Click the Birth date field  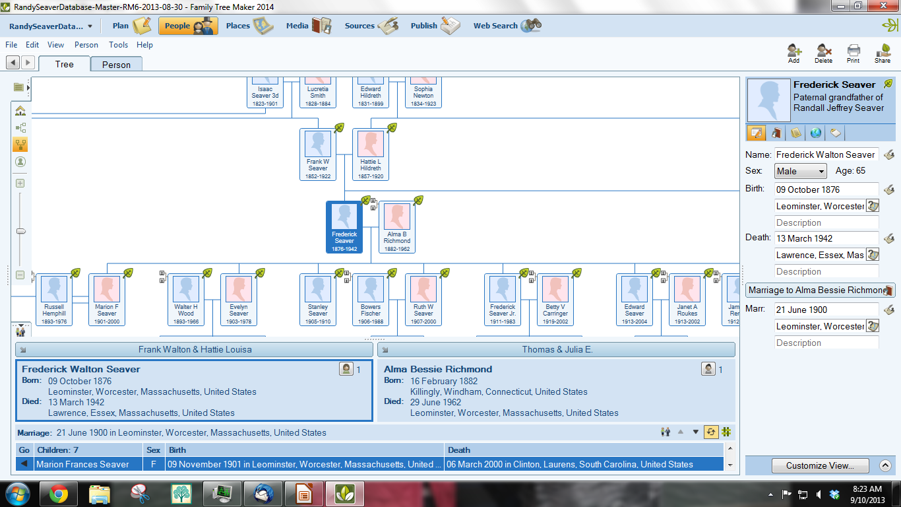826,189
